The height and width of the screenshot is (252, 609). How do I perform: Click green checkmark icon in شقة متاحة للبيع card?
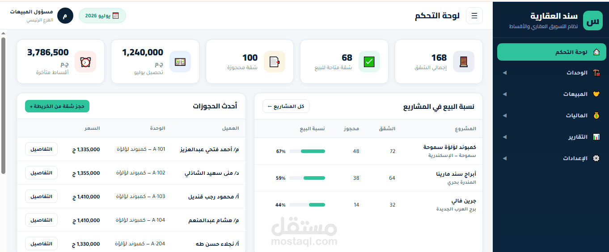point(369,62)
